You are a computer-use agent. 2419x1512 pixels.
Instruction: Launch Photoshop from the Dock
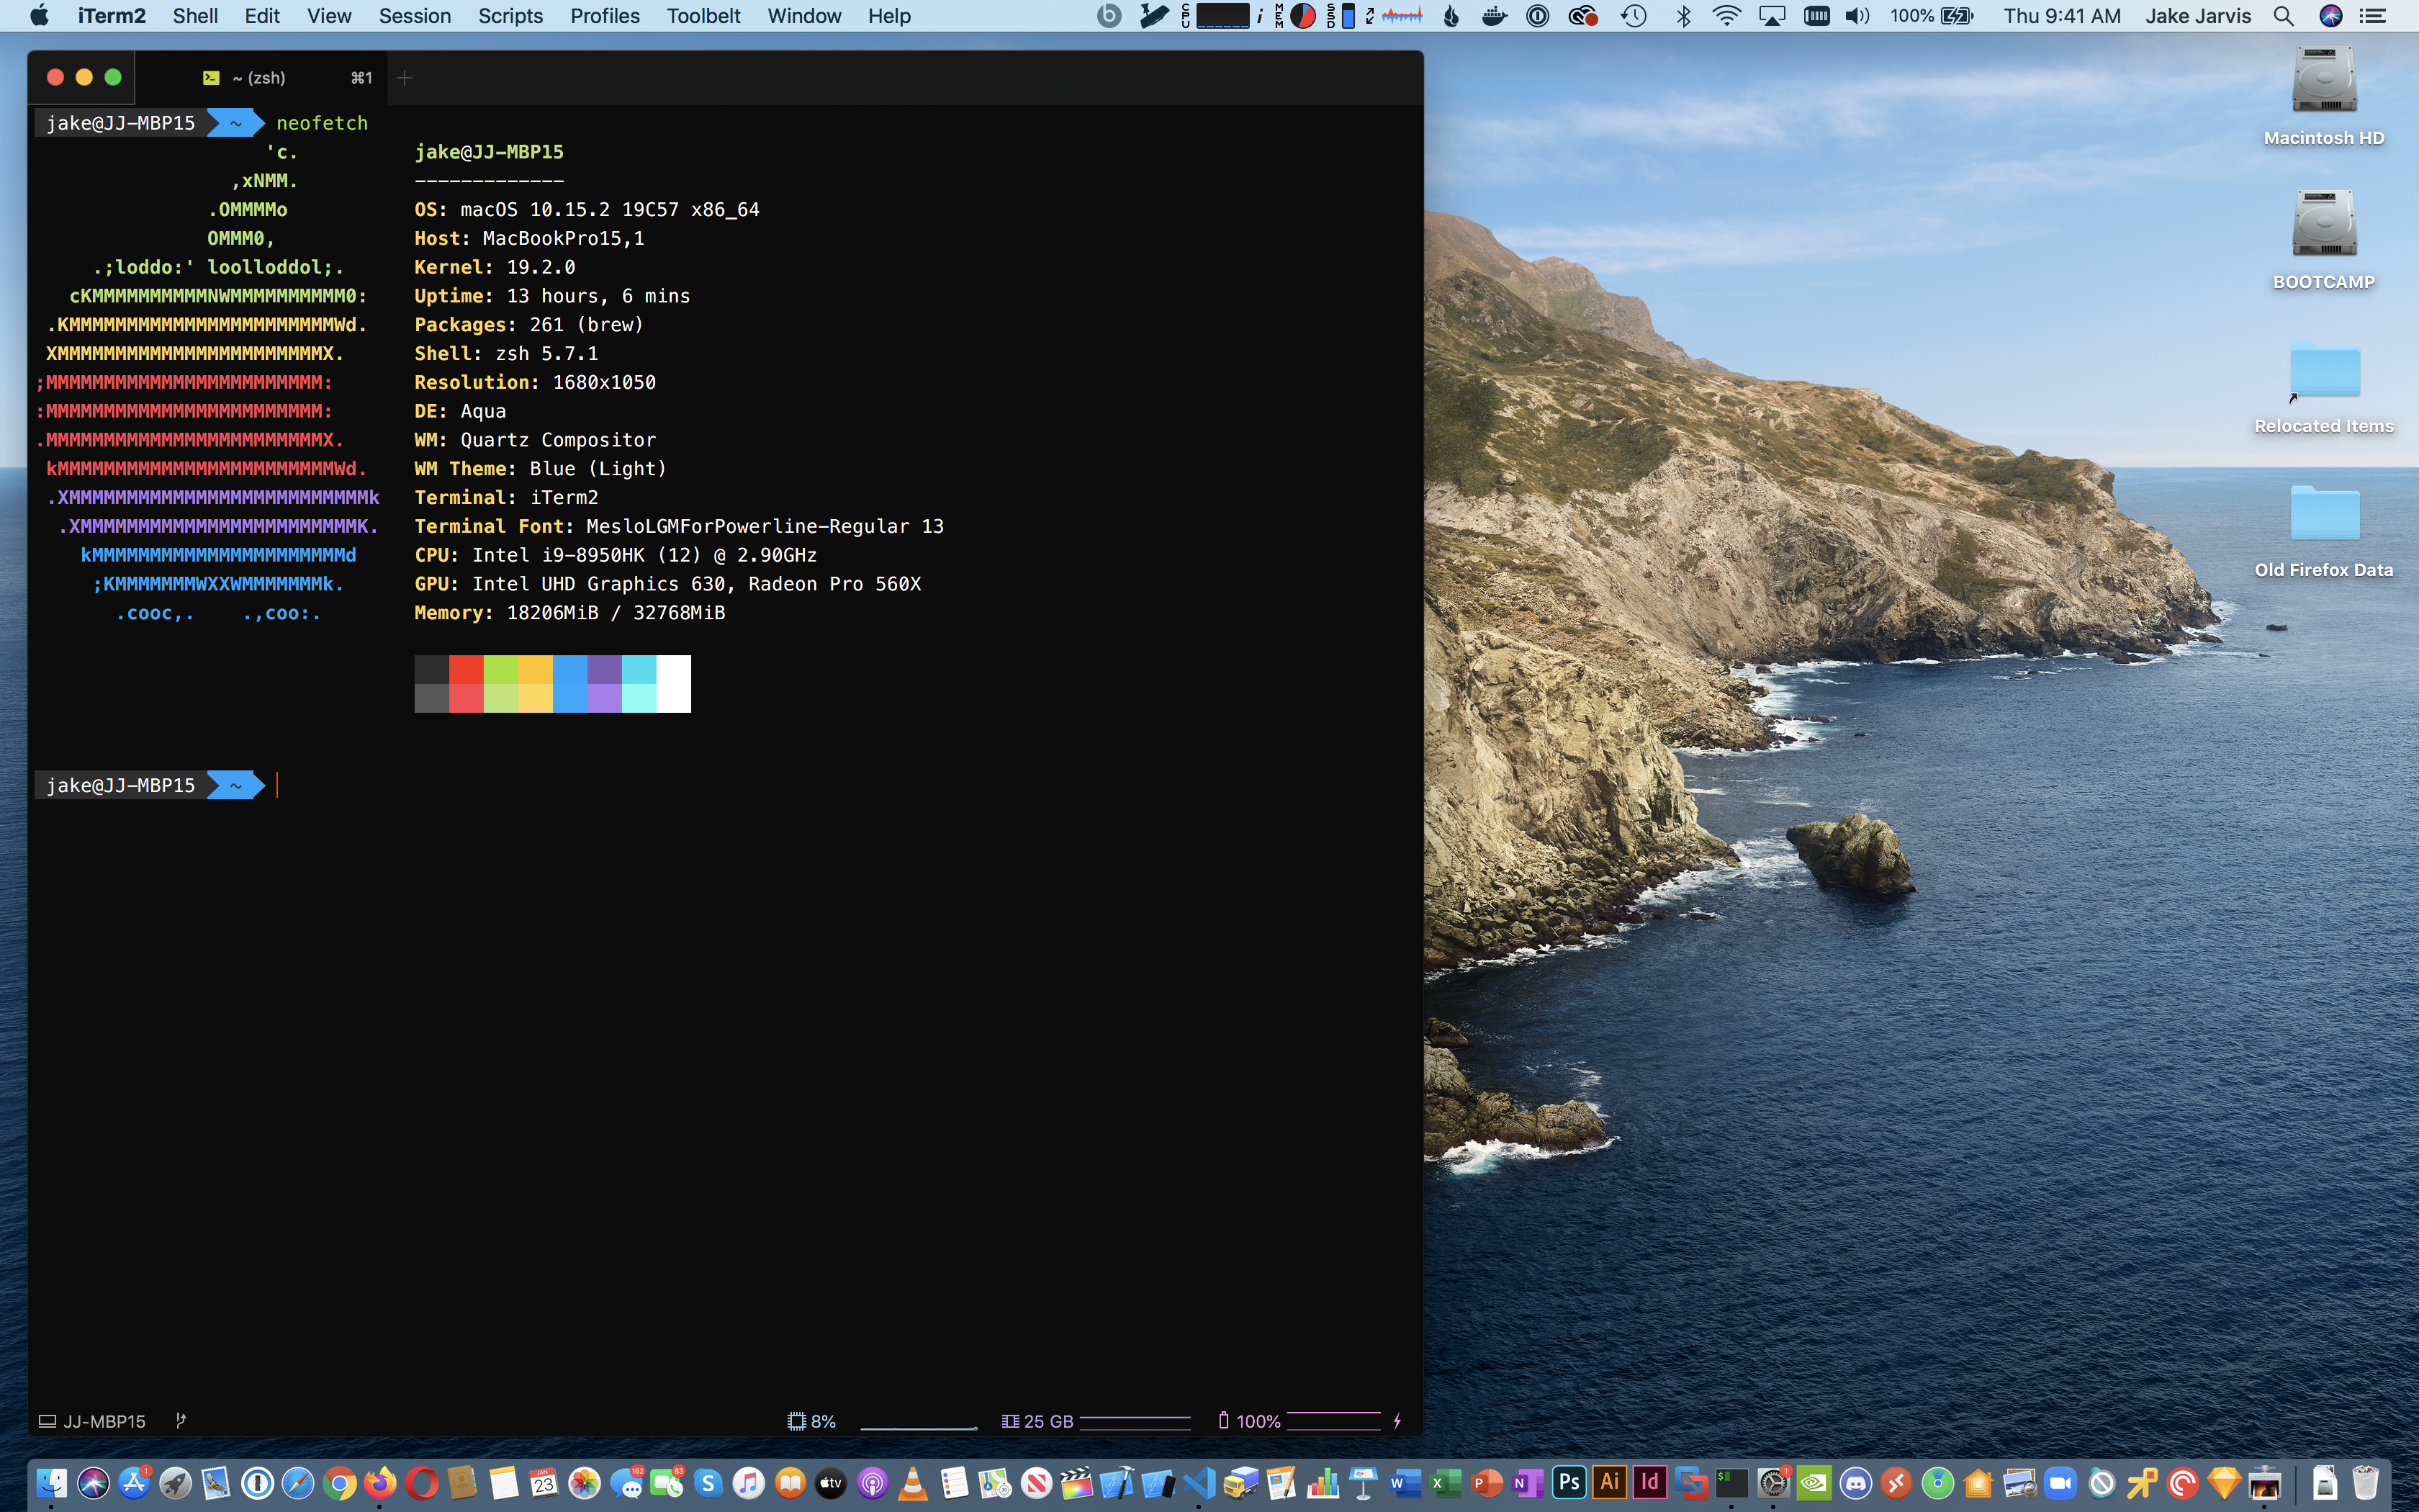1569,1482
